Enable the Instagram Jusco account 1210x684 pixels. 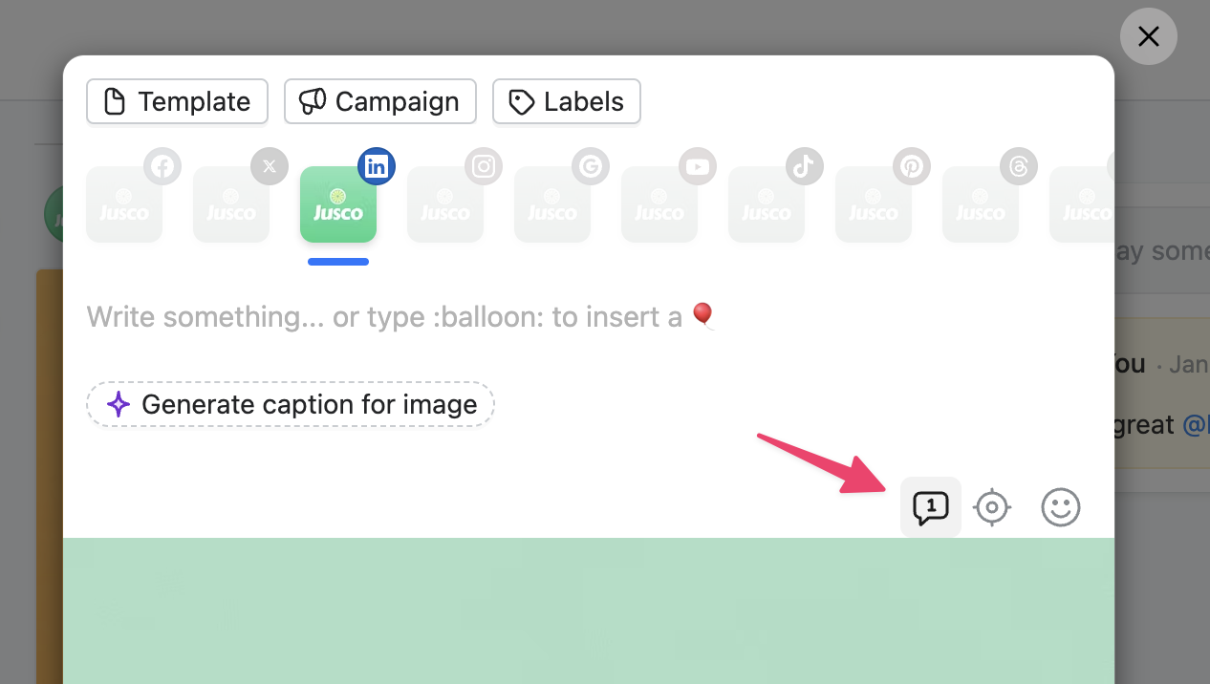pyautogui.click(x=445, y=204)
